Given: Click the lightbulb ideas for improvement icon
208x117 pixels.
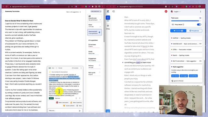Looking at the screenshot, I should [x=50, y=72].
